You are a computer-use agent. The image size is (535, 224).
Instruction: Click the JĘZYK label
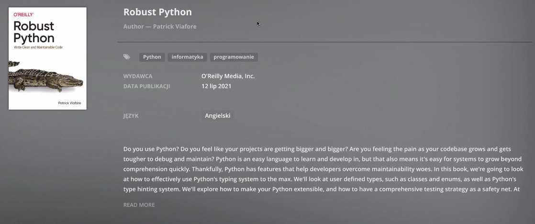[x=131, y=116]
